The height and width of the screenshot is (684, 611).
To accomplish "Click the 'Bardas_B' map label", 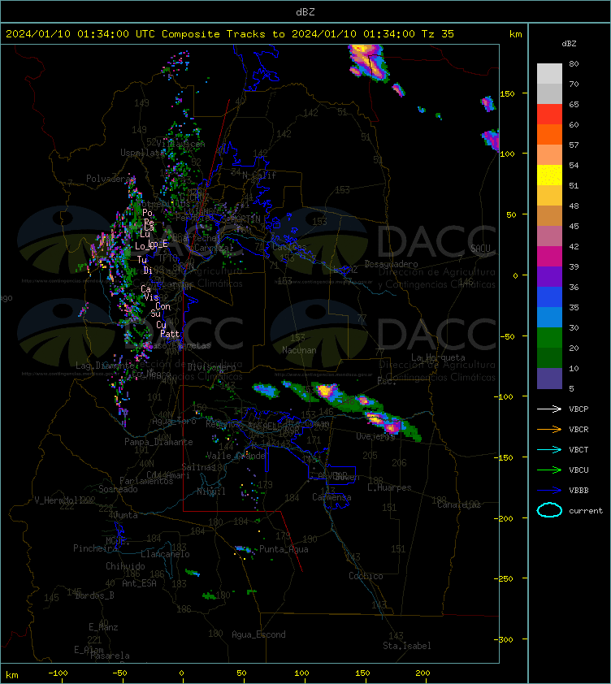I will [x=95, y=595].
